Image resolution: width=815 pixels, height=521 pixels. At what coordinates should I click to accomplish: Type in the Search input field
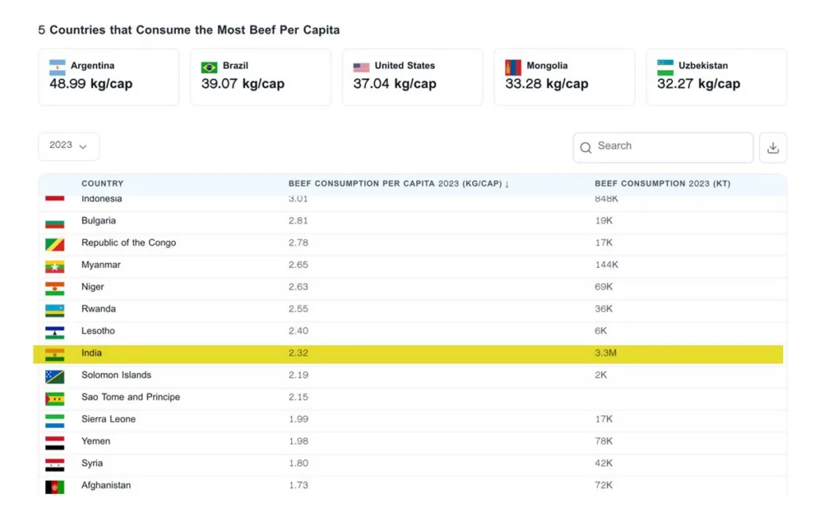pyautogui.click(x=670, y=147)
